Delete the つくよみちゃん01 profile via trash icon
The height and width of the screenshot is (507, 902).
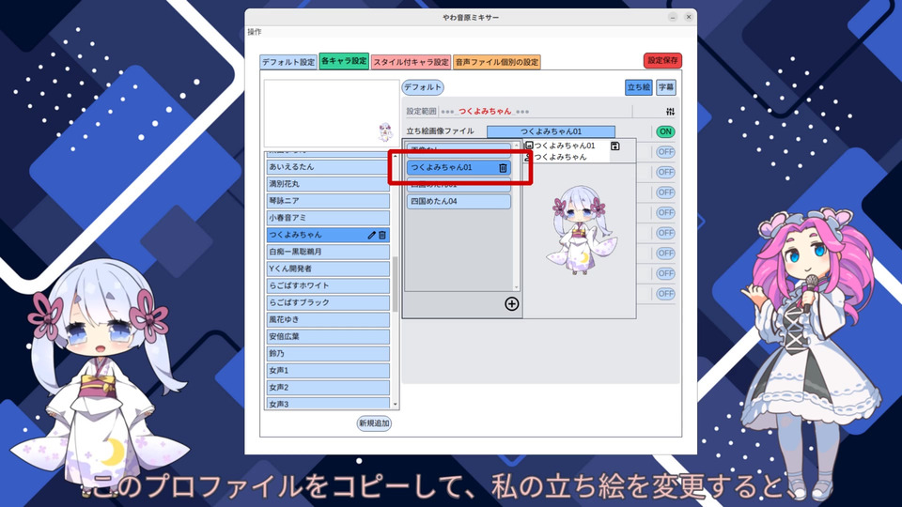coord(503,168)
